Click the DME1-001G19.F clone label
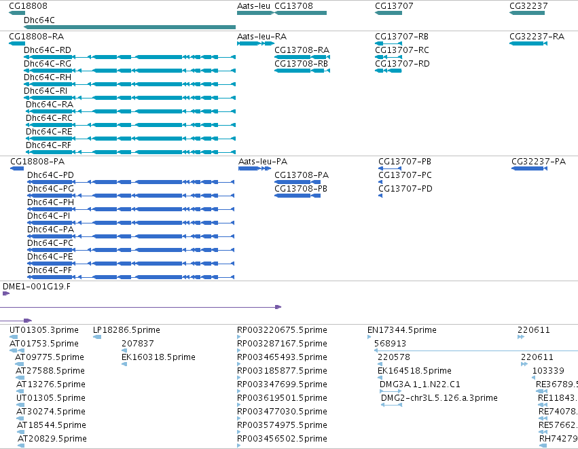Viewport: 578px width, 449px height. (37, 287)
